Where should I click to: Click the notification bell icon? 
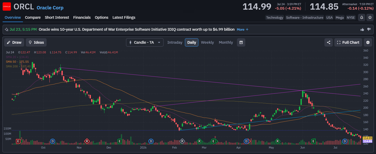click(x=361, y=17)
